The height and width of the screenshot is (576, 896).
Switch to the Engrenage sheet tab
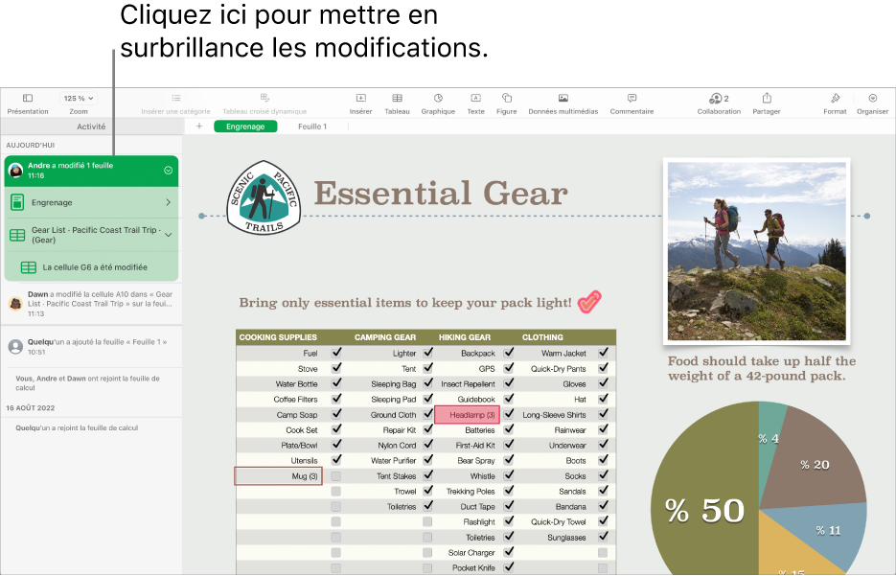[x=245, y=127]
